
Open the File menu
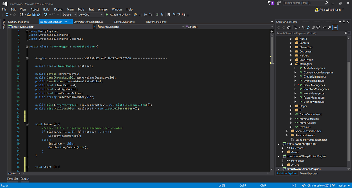(x=4, y=9)
